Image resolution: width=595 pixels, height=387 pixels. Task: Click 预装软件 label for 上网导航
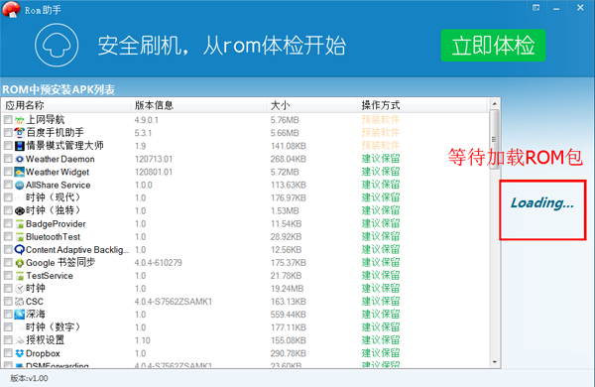381,120
